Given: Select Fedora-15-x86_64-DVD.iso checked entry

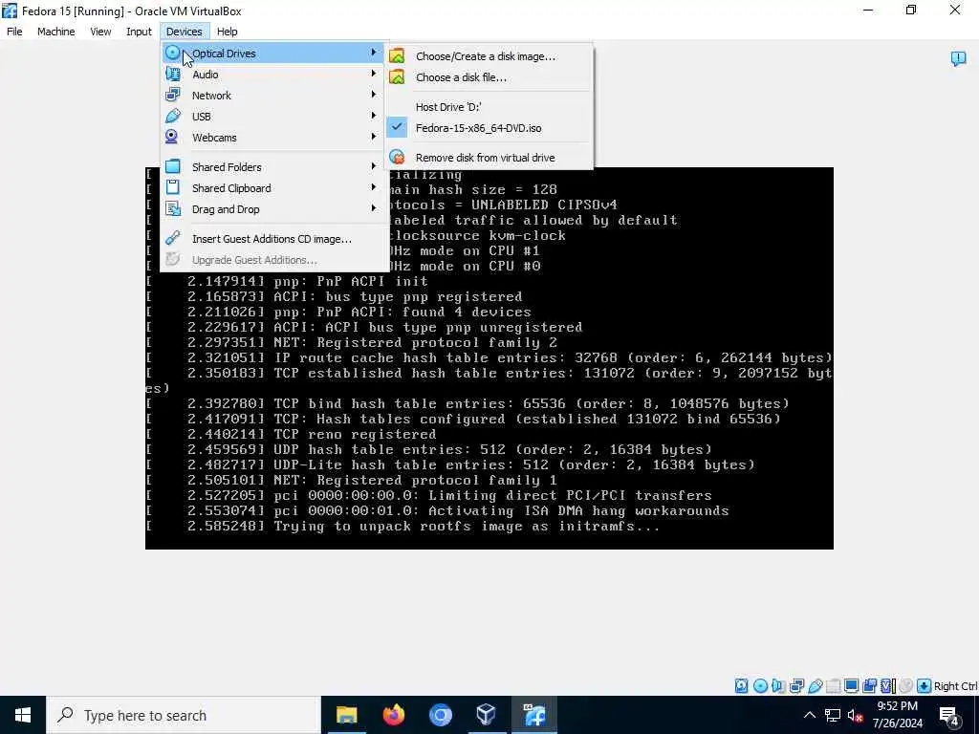Looking at the screenshot, I should 489,128.
